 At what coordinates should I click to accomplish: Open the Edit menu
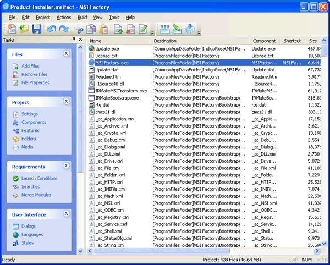pyautogui.click(x=25, y=18)
